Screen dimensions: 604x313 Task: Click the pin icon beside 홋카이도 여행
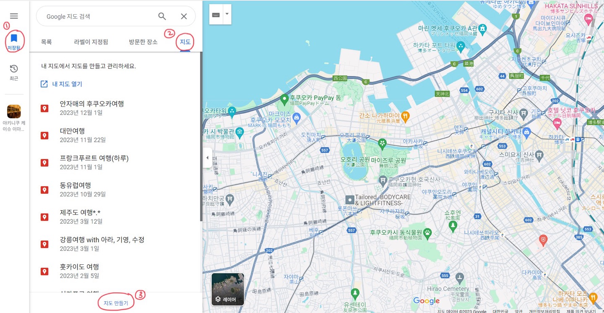(44, 271)
